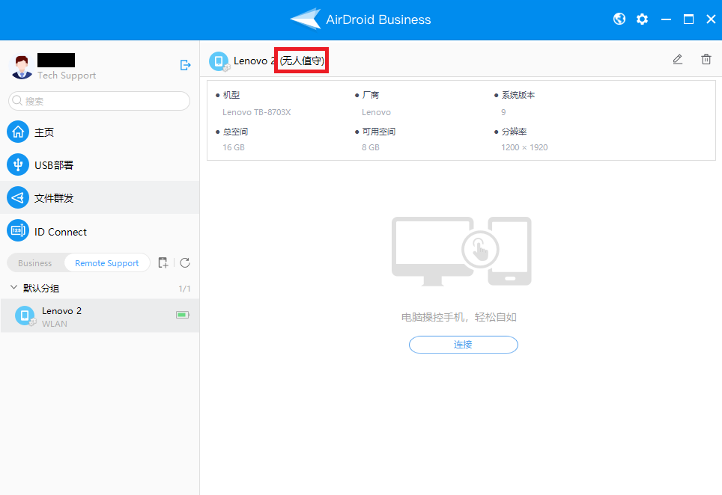
Task: Click the search magnifier icon
Action: coord(17,101)
